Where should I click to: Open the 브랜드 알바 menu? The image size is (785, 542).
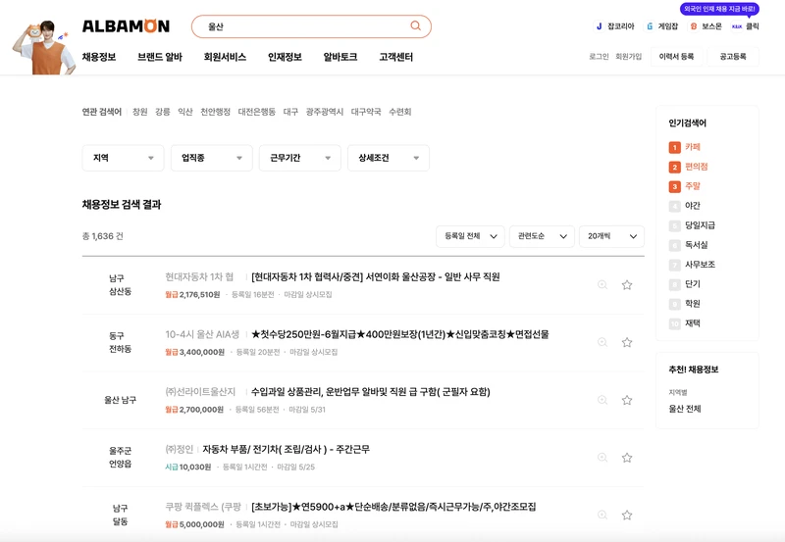160,57
